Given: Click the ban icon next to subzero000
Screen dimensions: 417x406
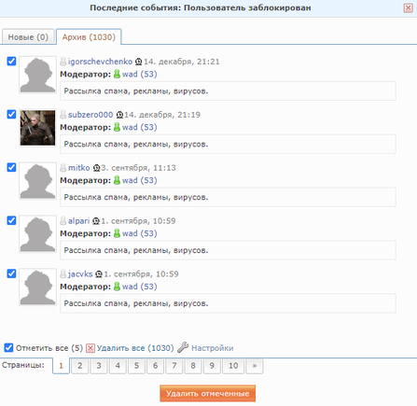Looking at the screenshot, I should click(119, 115).
